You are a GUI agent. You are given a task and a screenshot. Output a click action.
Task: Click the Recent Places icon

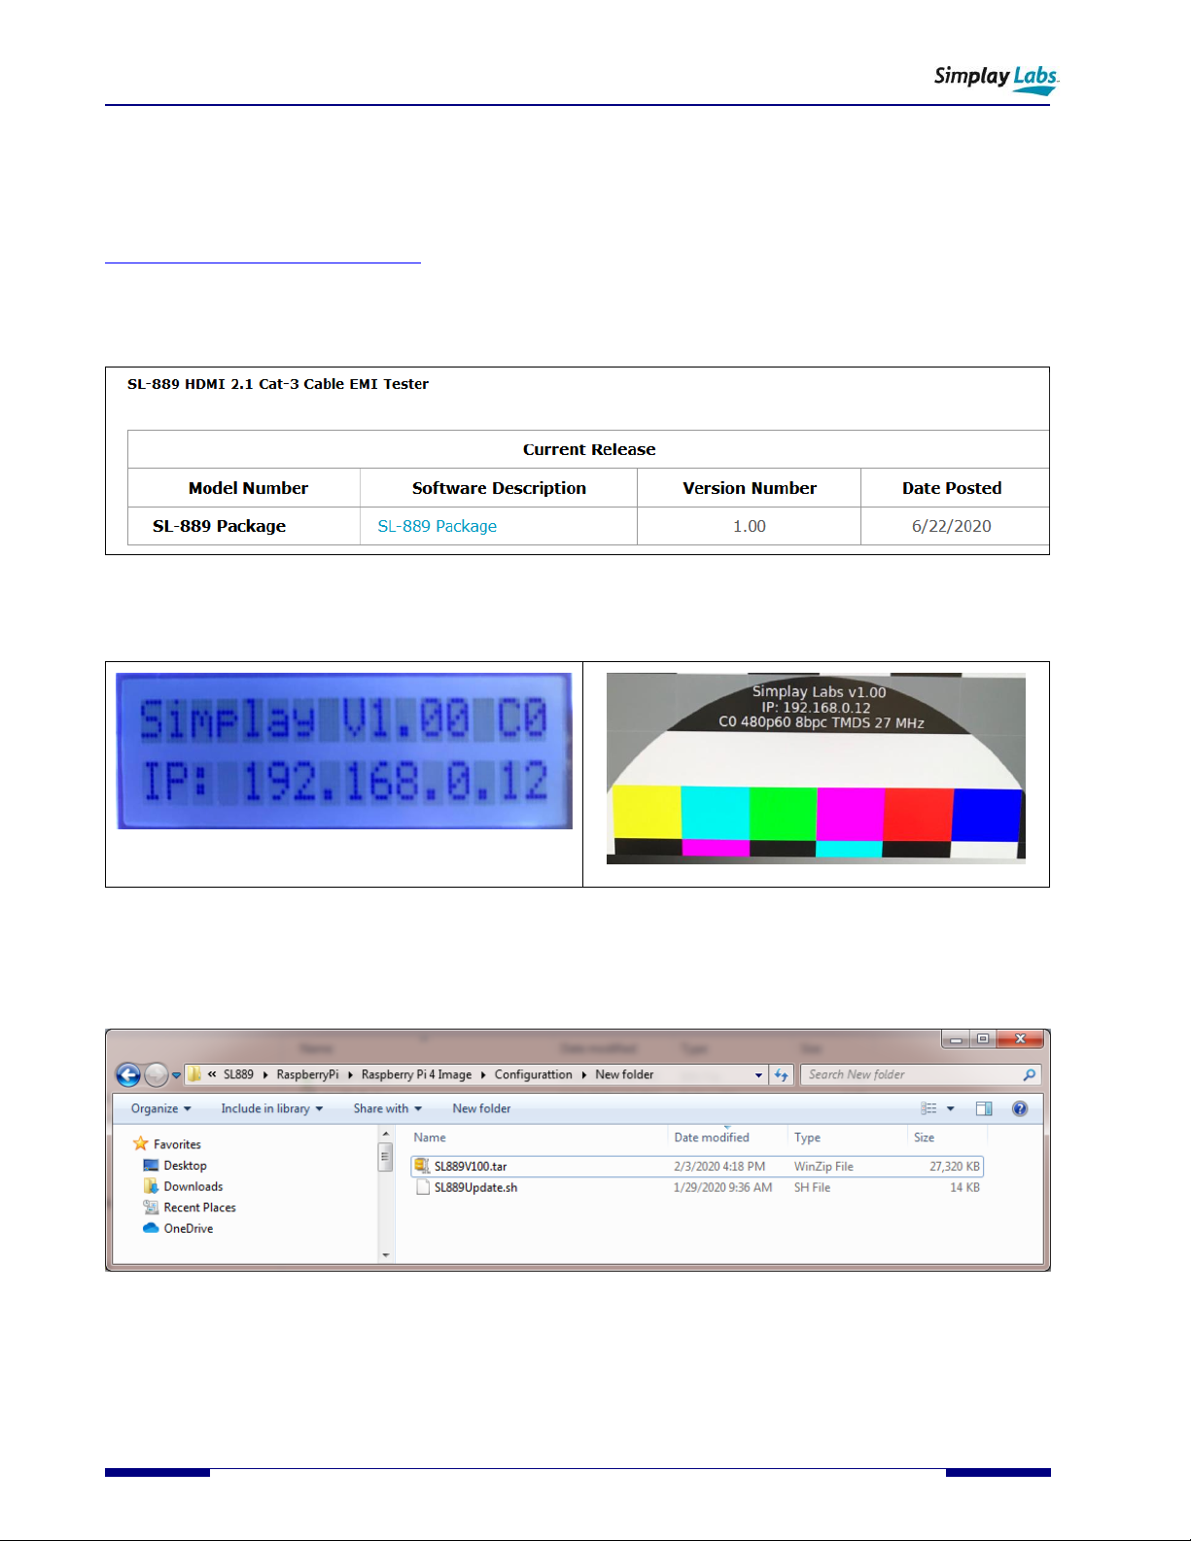point(151,1207)
